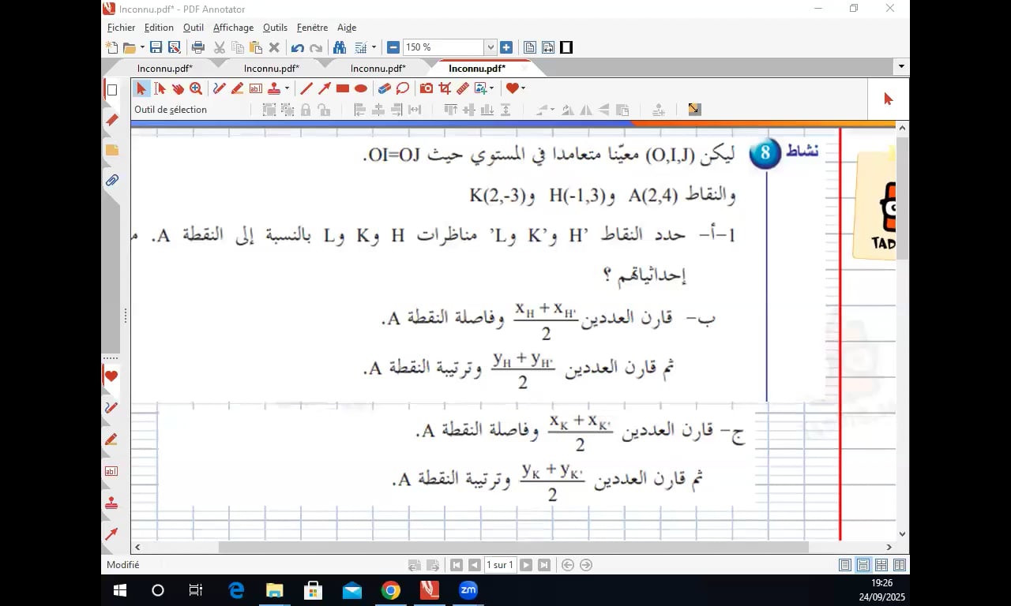The height and width of the screenshot is (606, 1011).
Task: Open the Attachments paperclip sidebar tab
Action: (x=111, y=181)
